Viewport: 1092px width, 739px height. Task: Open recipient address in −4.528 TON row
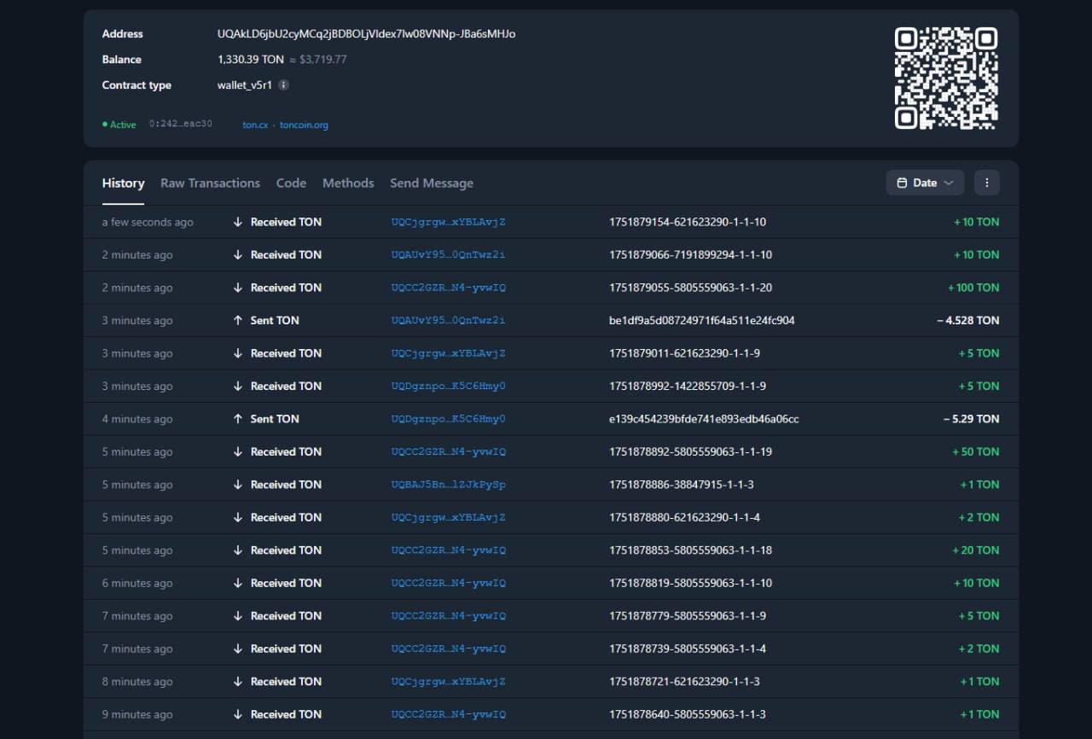point(449,321)
